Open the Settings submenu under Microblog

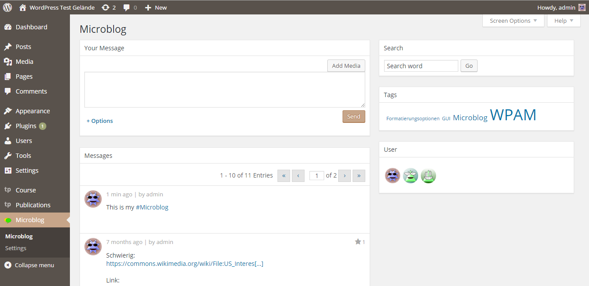16,248
